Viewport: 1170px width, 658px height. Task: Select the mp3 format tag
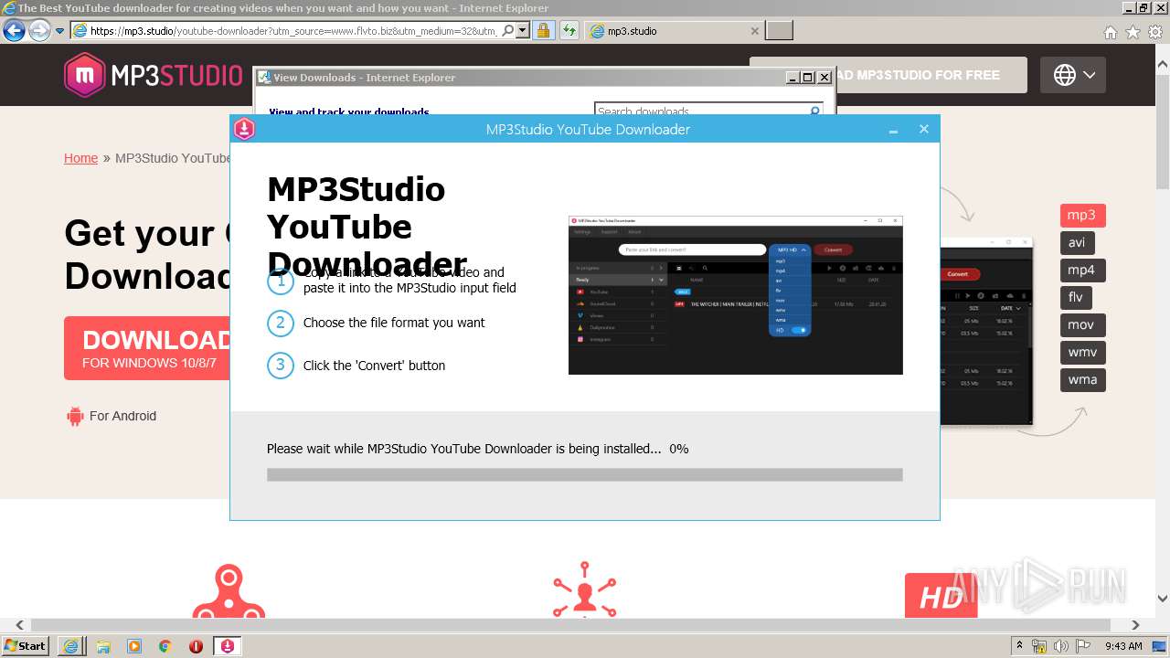tap(1083, 216)
